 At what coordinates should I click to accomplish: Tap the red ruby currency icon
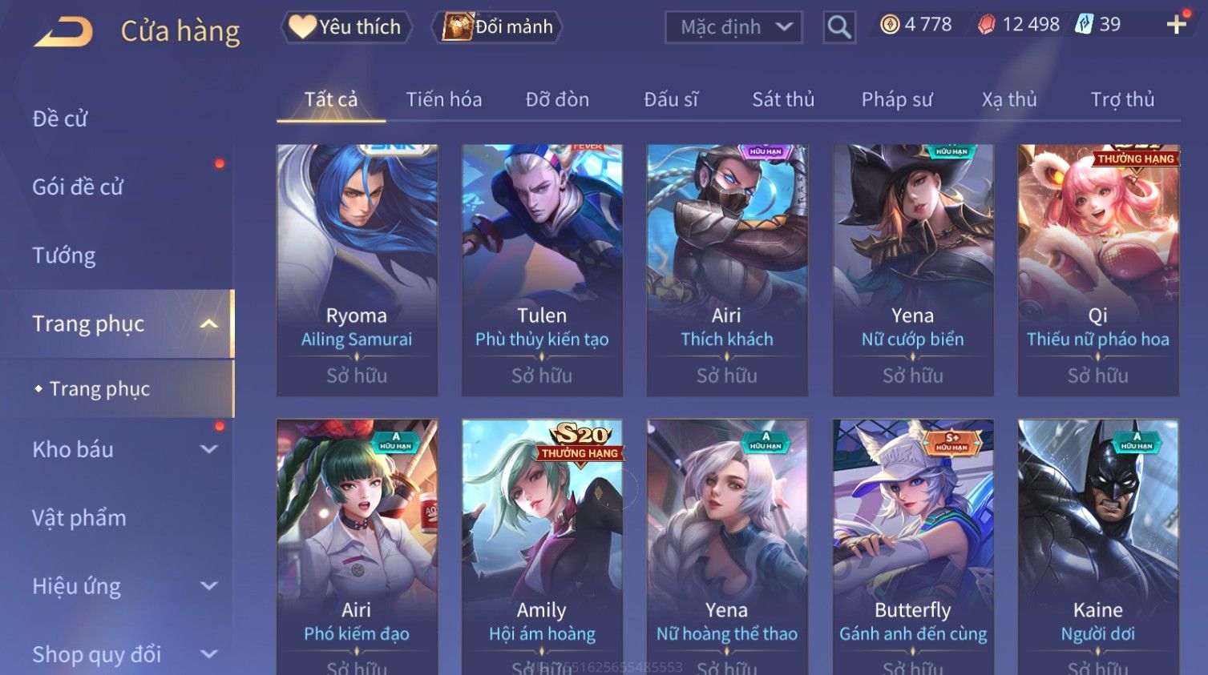click(986, 25)
